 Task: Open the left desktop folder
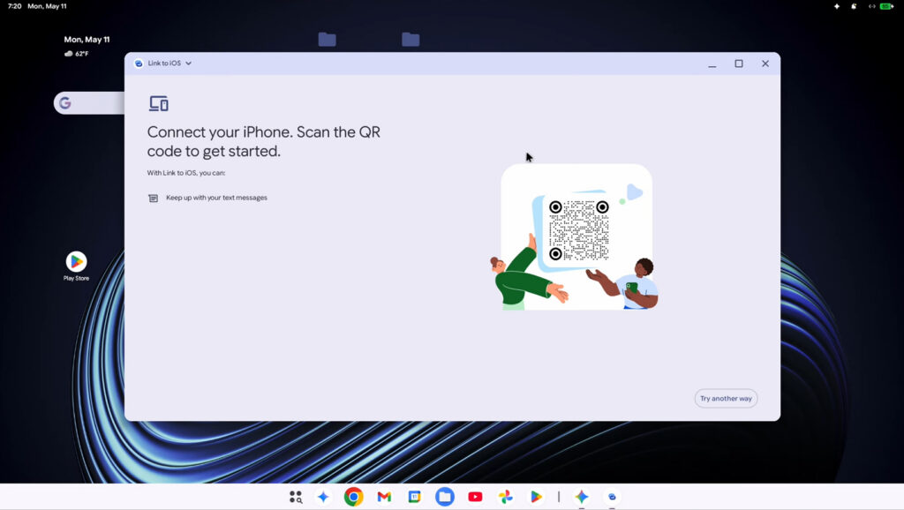click(x=327, y=40)
